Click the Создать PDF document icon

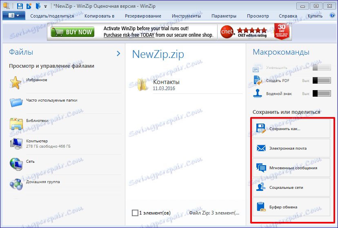(x=258, y=80)
